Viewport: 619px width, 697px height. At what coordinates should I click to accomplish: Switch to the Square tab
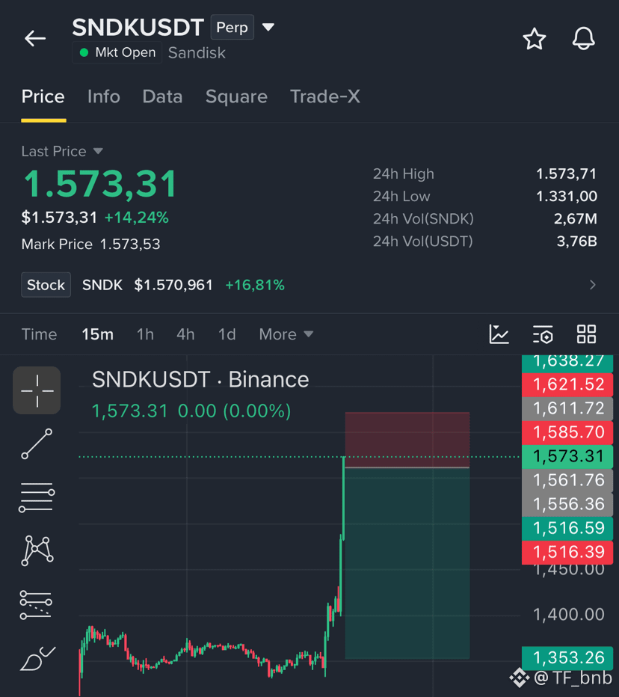(x=236, y=96)
